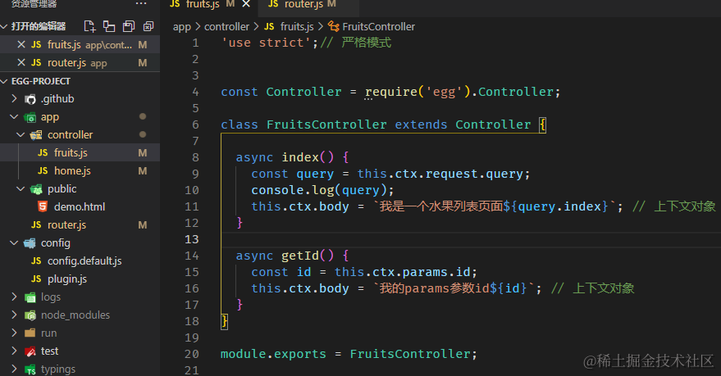The width and height of the screenshot is (721, 376).
Task: Expand the node_modules folder
Action: pos(14,315)
